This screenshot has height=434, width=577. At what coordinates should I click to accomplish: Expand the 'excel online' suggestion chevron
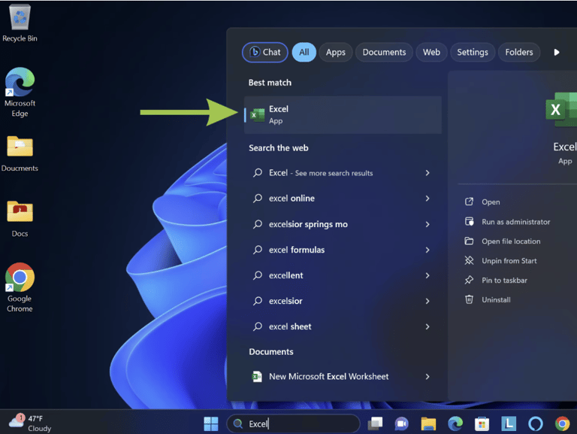pyautogui.click(x=427, y=199)
